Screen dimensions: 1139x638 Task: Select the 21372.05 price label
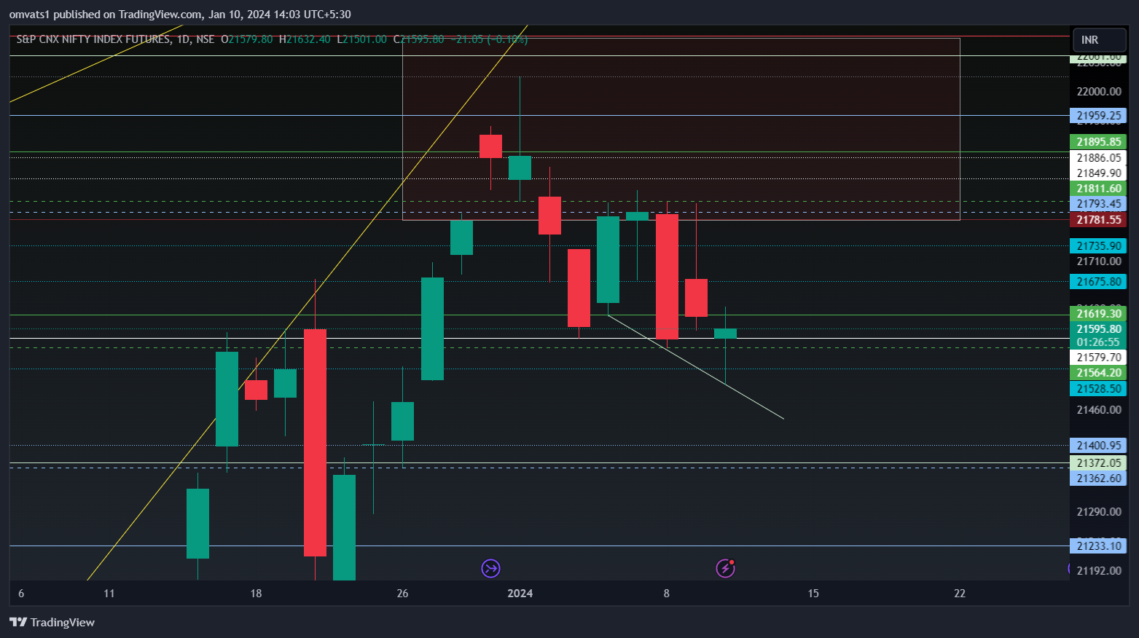(x=1098, y=463)
